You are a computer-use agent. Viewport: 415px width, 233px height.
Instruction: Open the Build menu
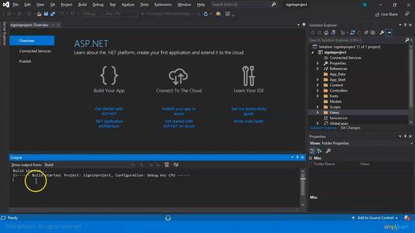click(82, 5)
